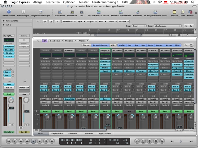Image resolution: width=198 pixels, height=148 pixels.
Task: Select Einzeln mixer view button
Action: coord(86,45)
